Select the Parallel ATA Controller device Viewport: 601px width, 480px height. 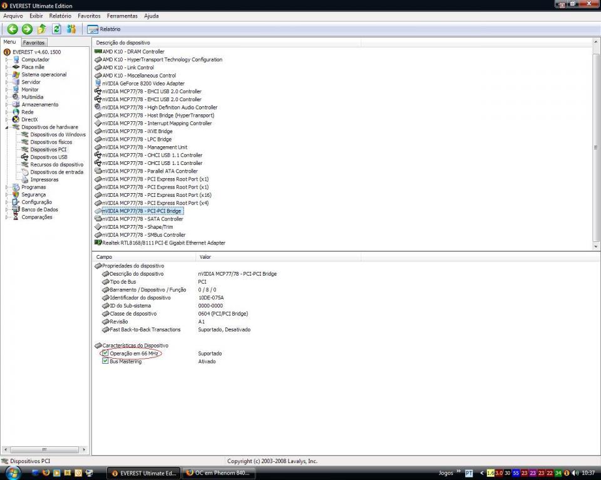click(x=150, y=171)
